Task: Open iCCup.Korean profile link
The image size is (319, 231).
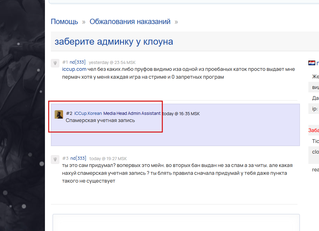Action: 88,113
